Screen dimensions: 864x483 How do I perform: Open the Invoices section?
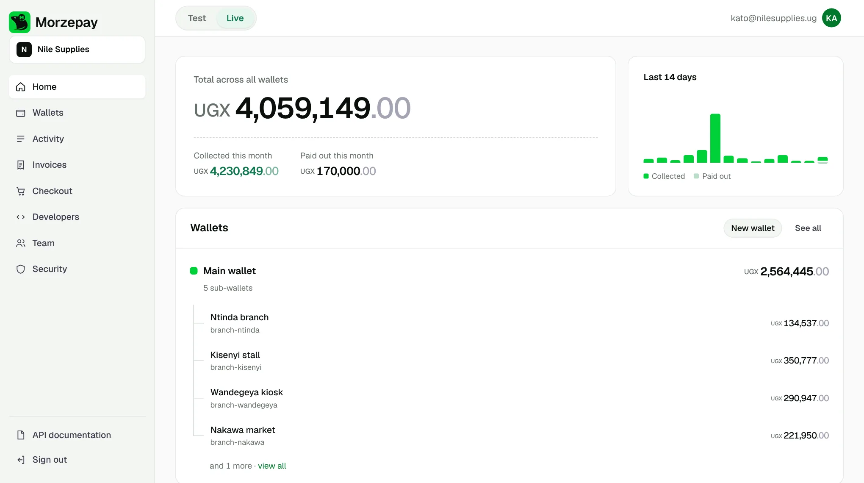pyautogui.click(x=77, y=165)
